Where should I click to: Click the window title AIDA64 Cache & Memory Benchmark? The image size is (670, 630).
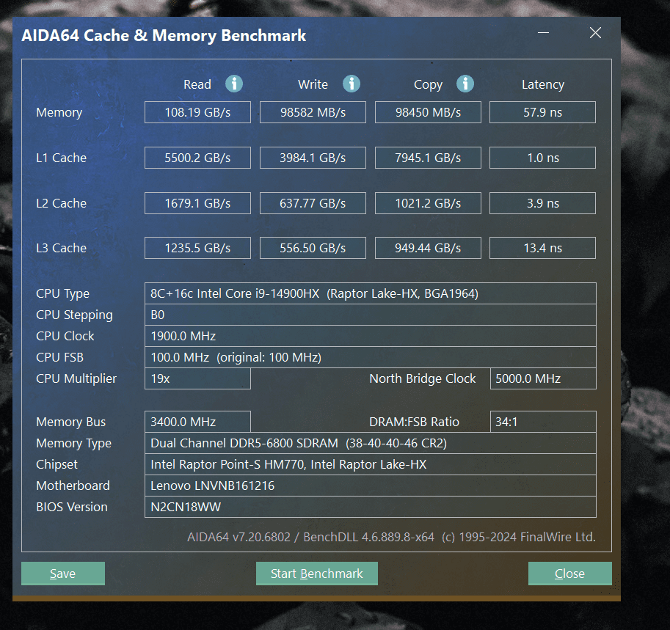(x=164, y=35)
